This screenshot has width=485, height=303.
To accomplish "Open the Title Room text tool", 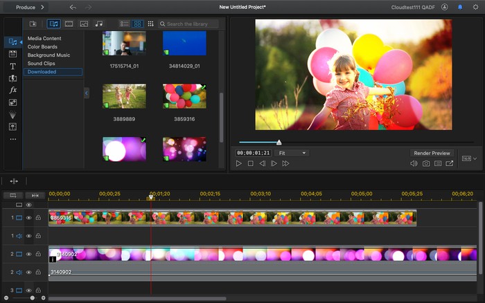I will 12,66.
